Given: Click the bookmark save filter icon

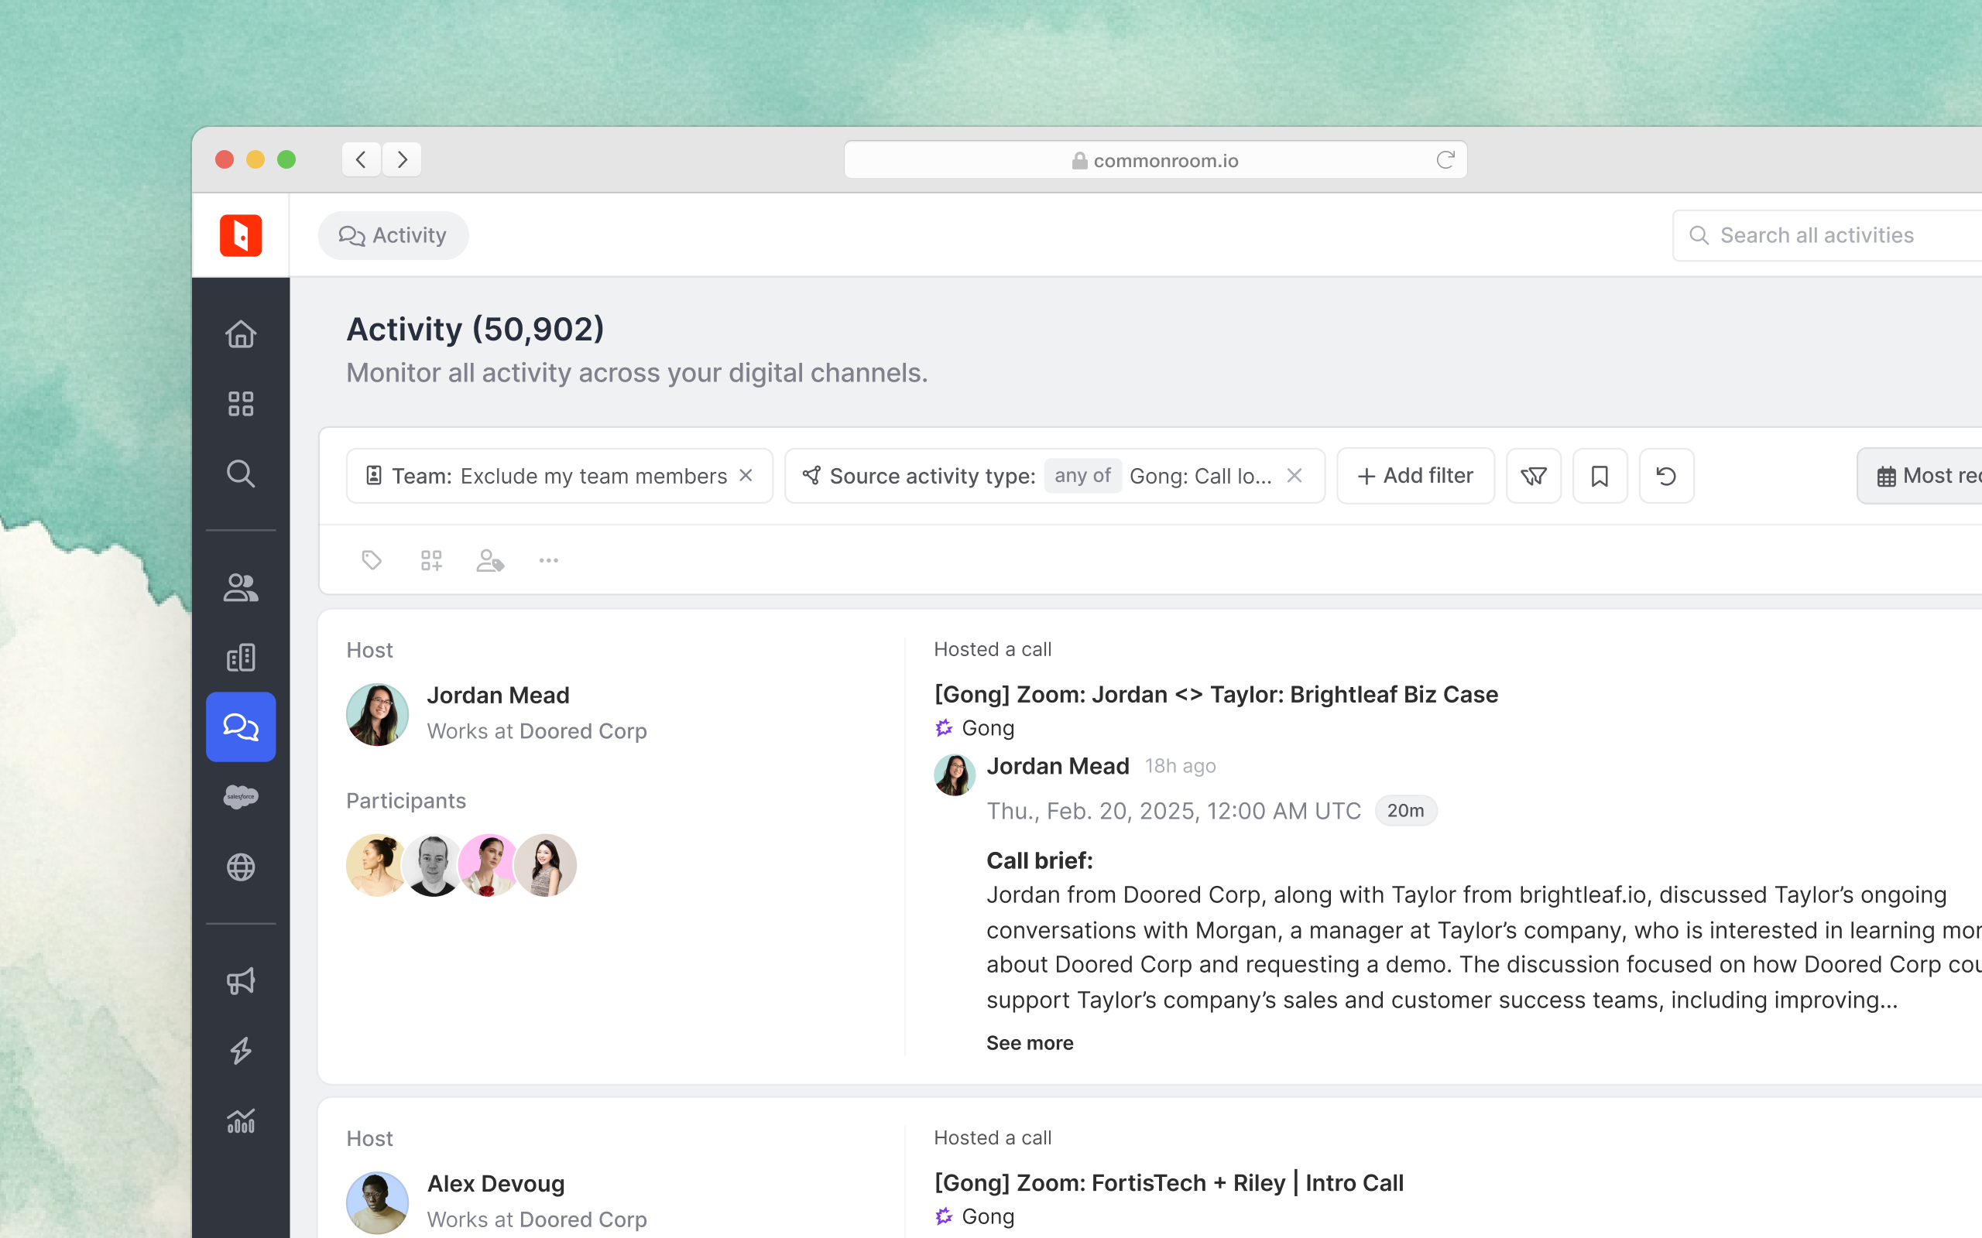Looking at the screenshot, I should pyautogui.click(x=1600, y=476).
